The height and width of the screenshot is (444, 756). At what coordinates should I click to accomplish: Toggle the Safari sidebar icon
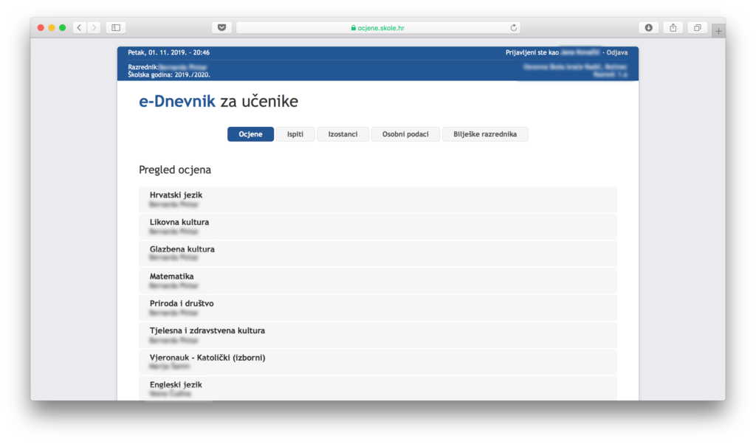pyautogui.click(x=116, y=28)
